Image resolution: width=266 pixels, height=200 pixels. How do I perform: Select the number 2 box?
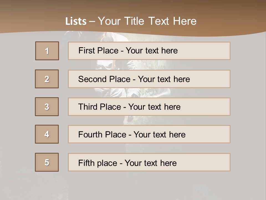coord(47,79)
